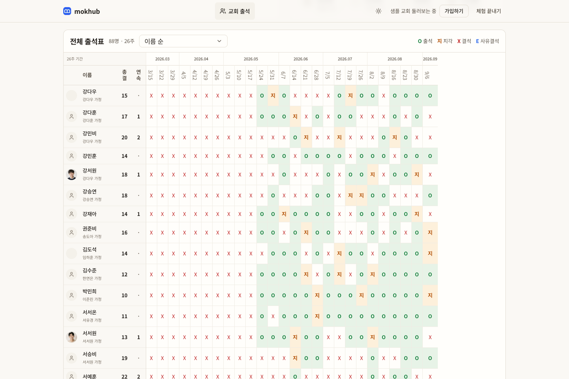Click 강다훈's 6/14 지 attendance cell
The width and height of the screenshot is (569, 379).
[x=295, y=116]
